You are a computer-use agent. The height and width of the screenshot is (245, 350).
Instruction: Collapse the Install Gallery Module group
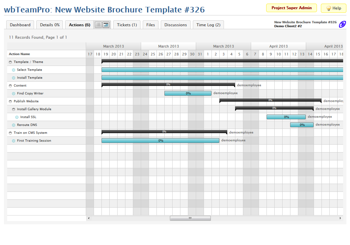14,109
